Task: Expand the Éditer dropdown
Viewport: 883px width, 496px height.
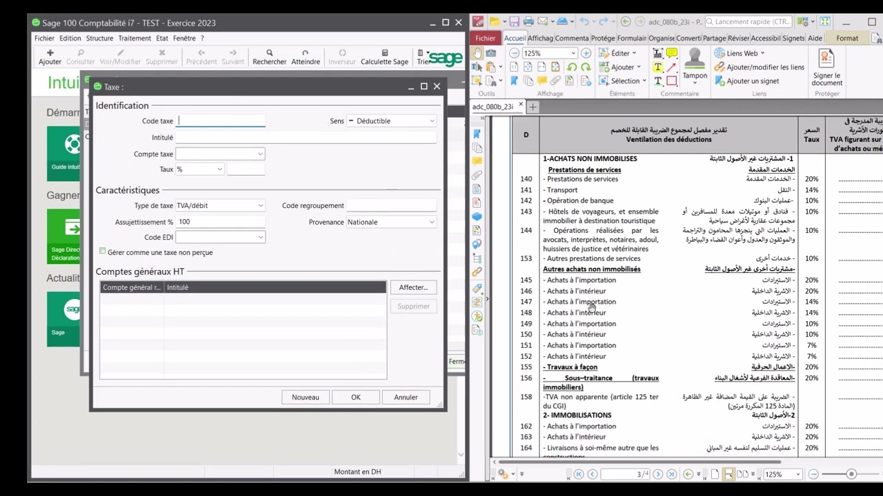Action: [619, 53]
